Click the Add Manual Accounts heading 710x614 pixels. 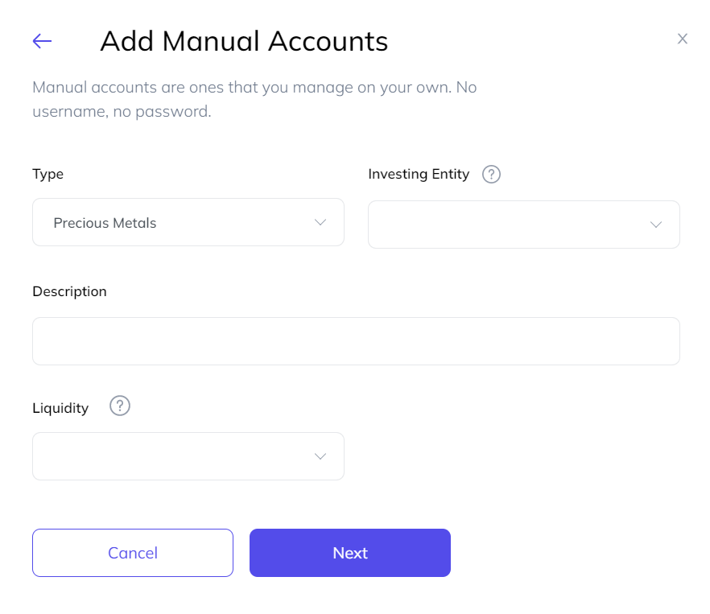click(244, 41)
